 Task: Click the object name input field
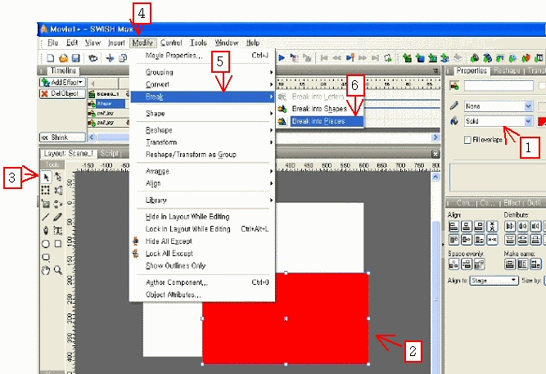tap(499, 85)
